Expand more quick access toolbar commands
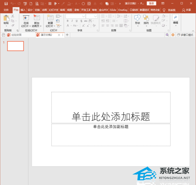This screenshot has width=196, height=185. point(120,4)
